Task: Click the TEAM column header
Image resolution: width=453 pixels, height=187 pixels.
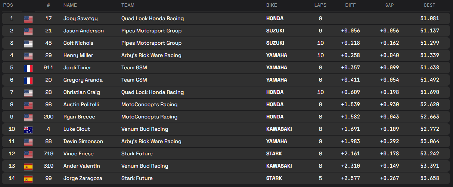Action: [x=128, y=5]
